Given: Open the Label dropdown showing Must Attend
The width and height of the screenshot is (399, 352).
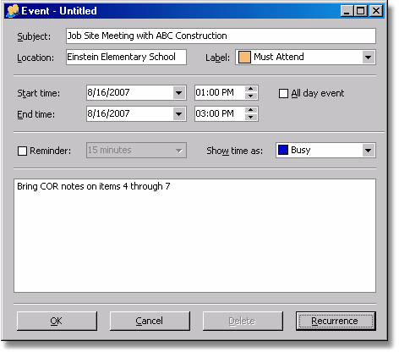Looking at the screenshot, I should click(305, 58).
